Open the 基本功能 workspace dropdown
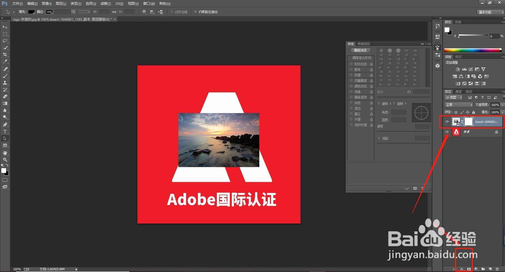Screen dimensions: 505x272 [x=490, y=12]
